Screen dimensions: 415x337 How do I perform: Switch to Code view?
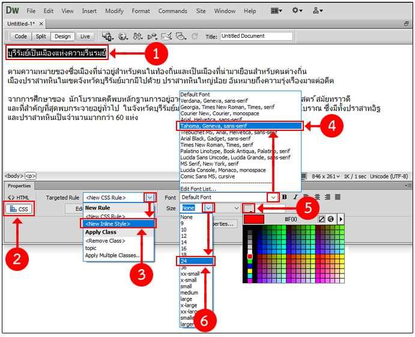[20, 36]
